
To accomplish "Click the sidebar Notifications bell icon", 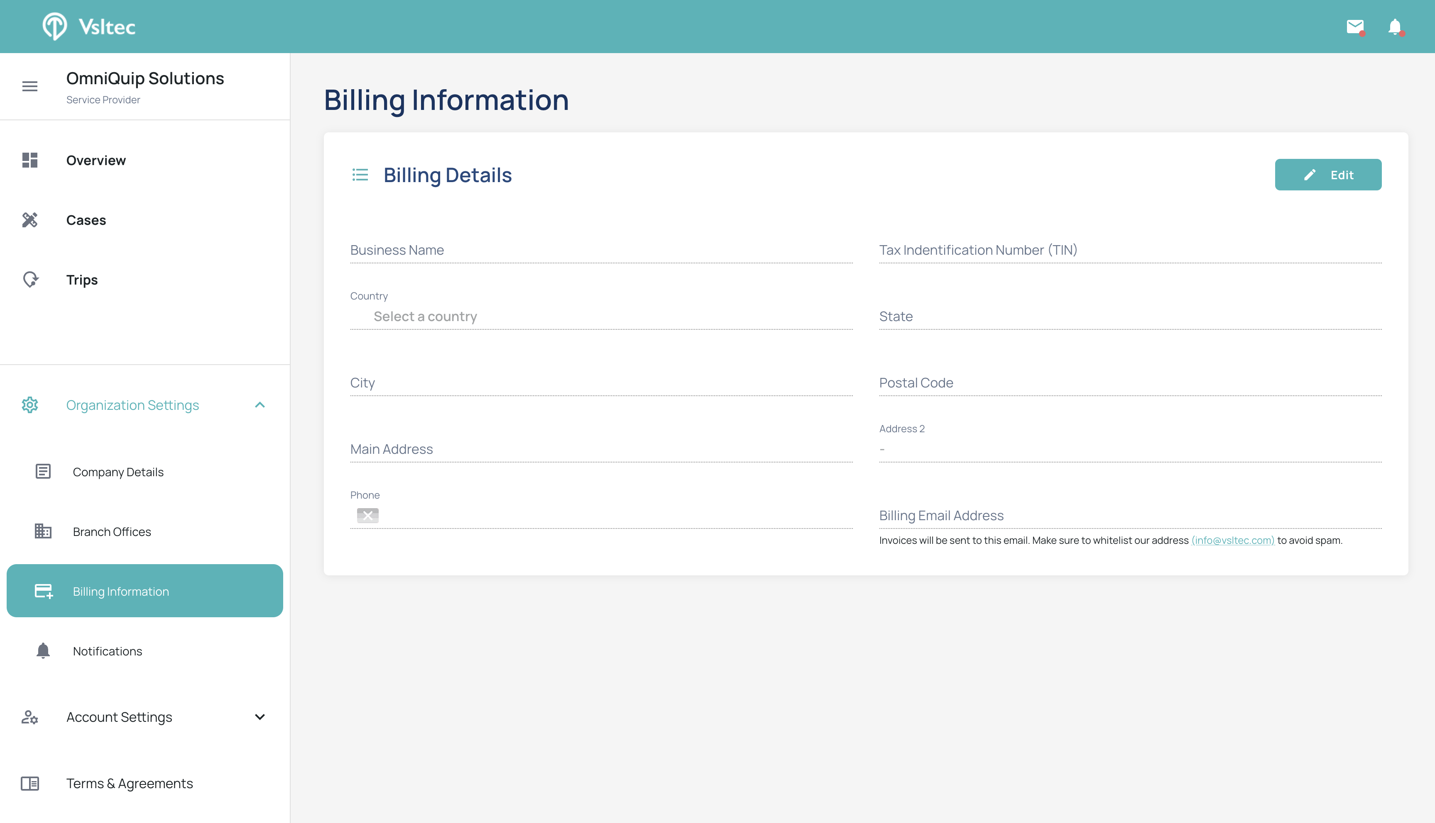I will [43, 650].
